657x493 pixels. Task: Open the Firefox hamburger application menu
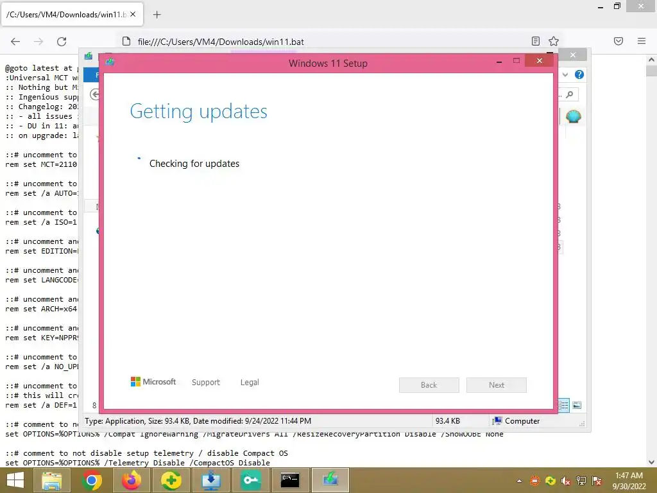642,41
